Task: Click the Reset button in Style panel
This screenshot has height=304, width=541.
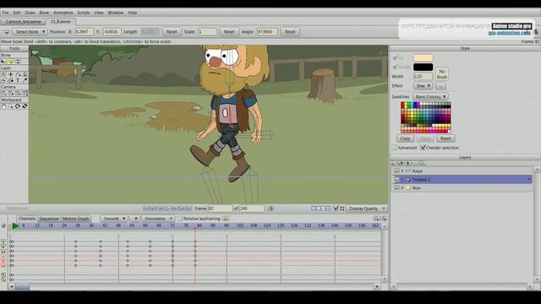Action: click(445, 138)
